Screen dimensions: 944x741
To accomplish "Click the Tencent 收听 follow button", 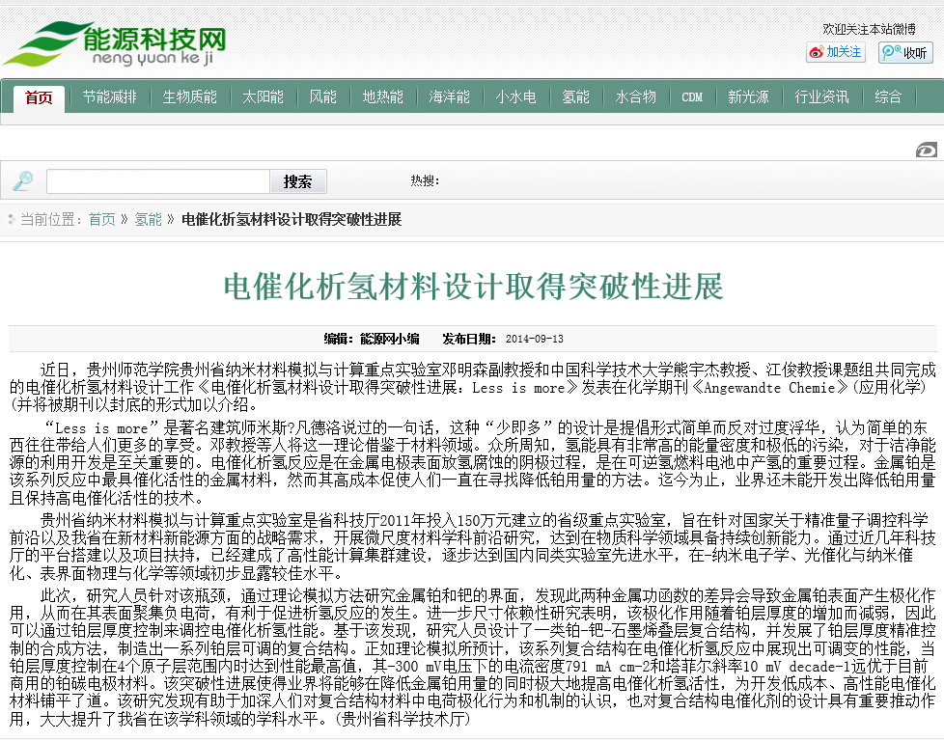I will (905, 52).
